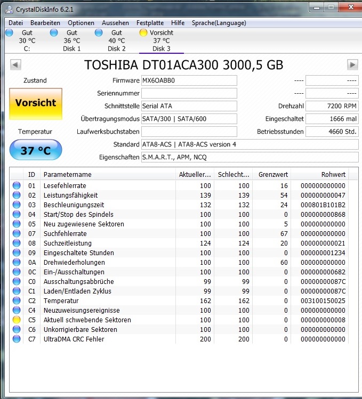Image resolution: width=362 pixels, height=399 pixels.
Task: Click the status orb of Drehwiederholungen row
Action: (17, 262)
